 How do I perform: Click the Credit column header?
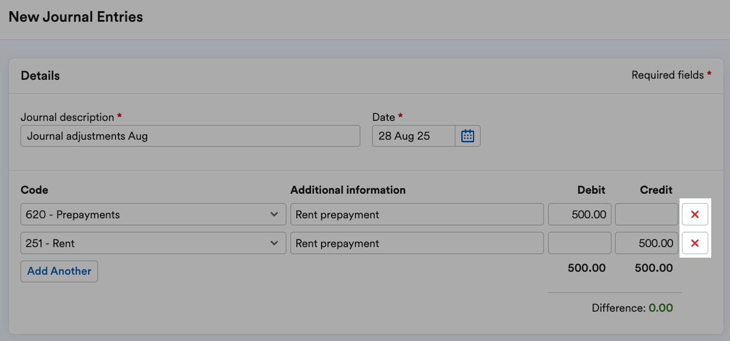pos(657,190)
